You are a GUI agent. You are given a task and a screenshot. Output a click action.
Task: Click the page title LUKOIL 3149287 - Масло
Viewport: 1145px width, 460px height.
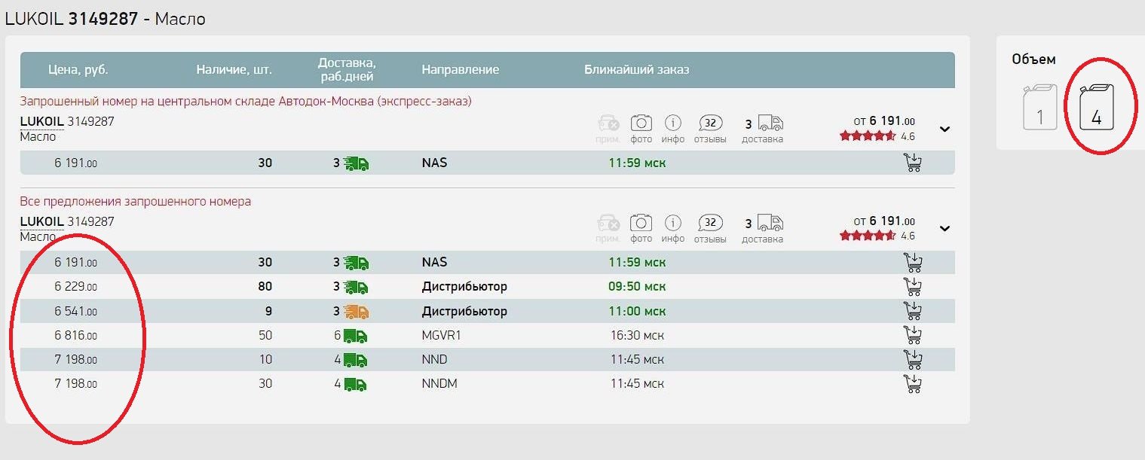[x=106, y=19]
